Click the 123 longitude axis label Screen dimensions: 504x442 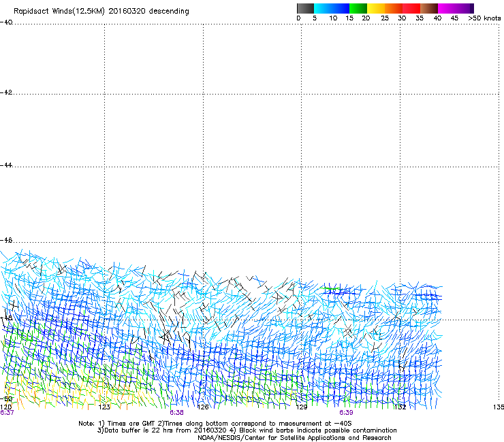(x=104, y=407)
